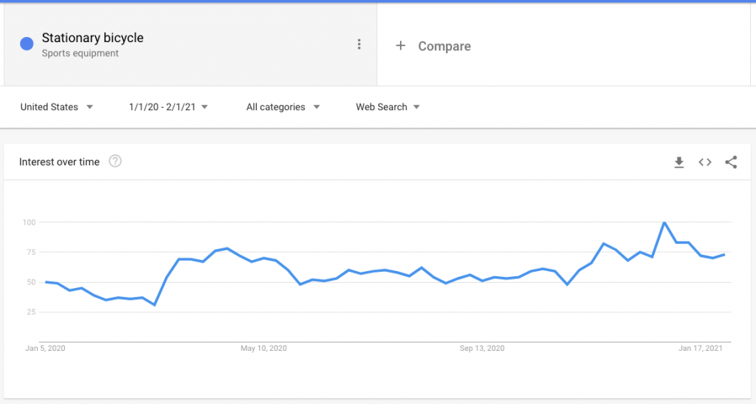Viewport: 756px width, 404px height.
Task: Click the Sports equipment subtitle
Action: click(80, 53)
